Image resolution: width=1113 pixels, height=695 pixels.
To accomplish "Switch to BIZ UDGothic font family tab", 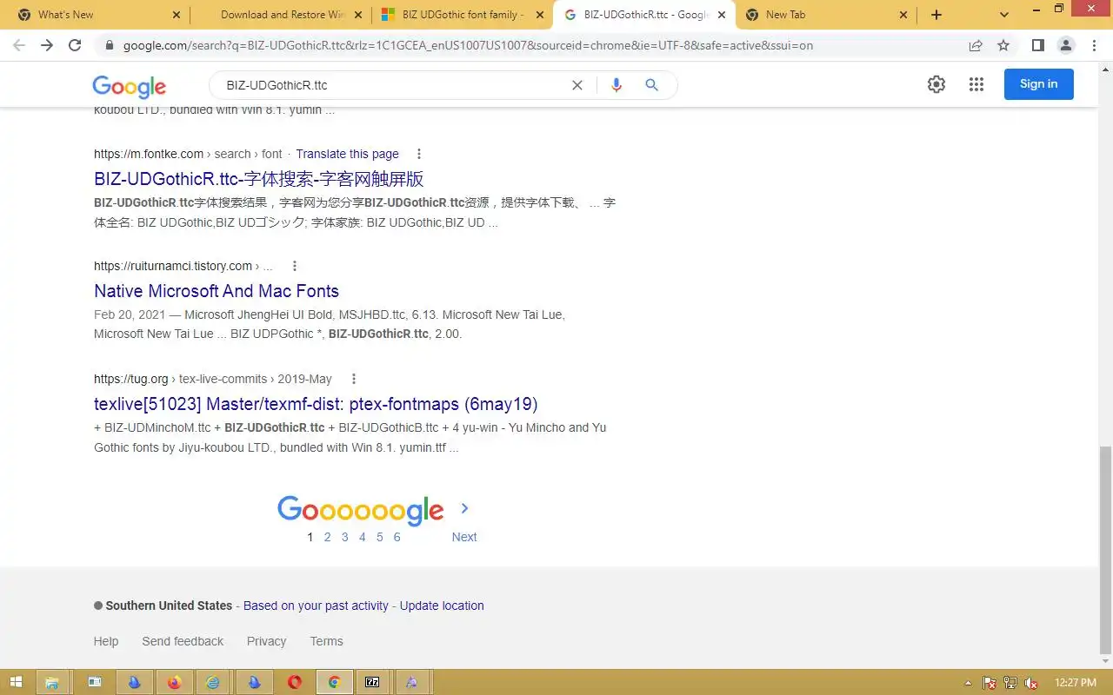I will pos(463,15).
